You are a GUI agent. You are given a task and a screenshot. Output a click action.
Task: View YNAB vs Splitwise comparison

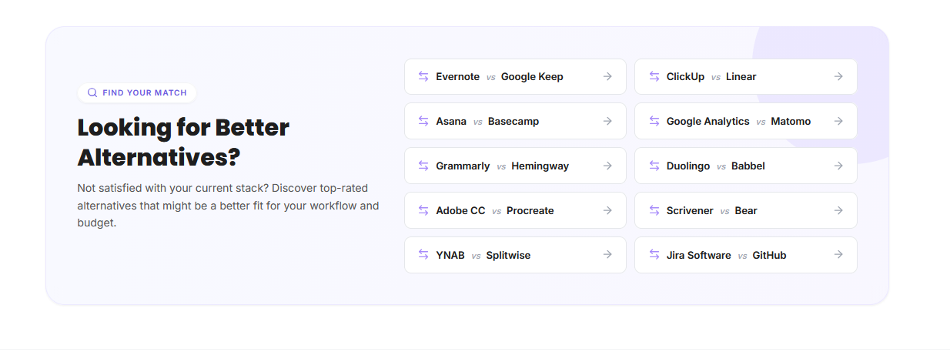(515, 255)
